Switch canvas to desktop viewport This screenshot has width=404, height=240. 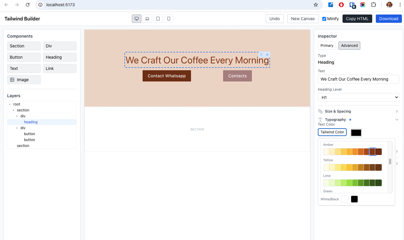[137, 19]
